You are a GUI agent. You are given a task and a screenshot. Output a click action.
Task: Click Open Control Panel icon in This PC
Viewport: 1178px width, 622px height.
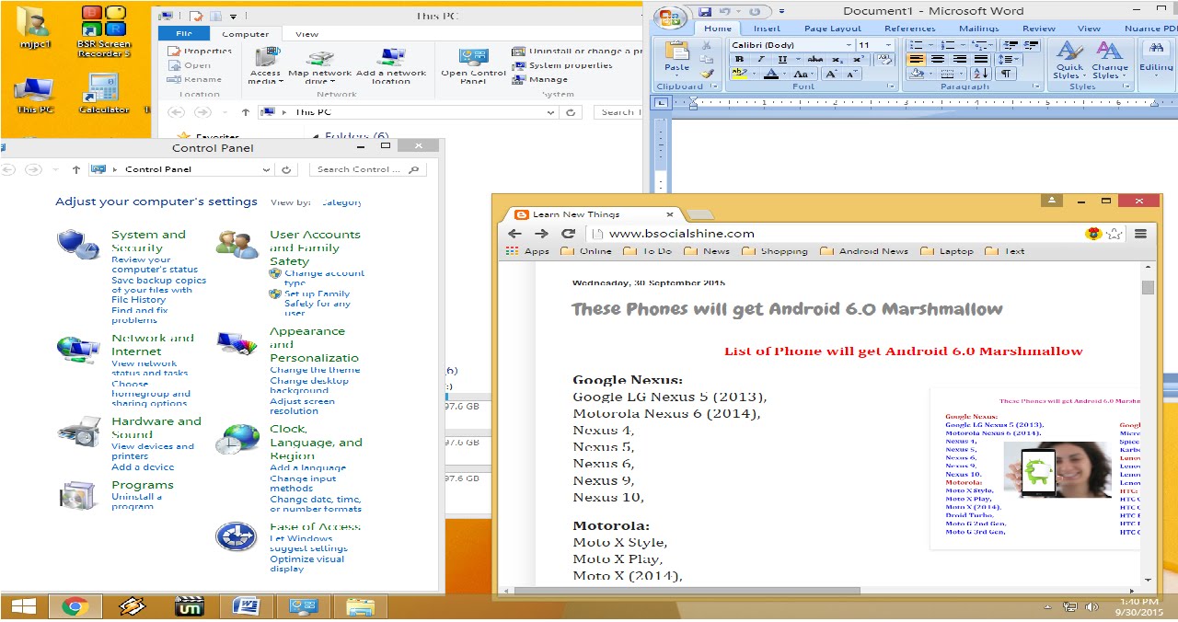473,65
